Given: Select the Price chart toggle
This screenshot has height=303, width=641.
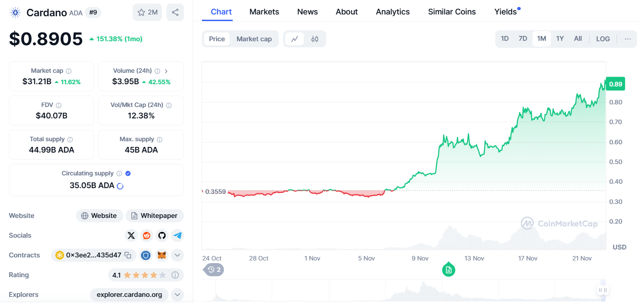Looking at the screenshot, I should pos(217,39).
